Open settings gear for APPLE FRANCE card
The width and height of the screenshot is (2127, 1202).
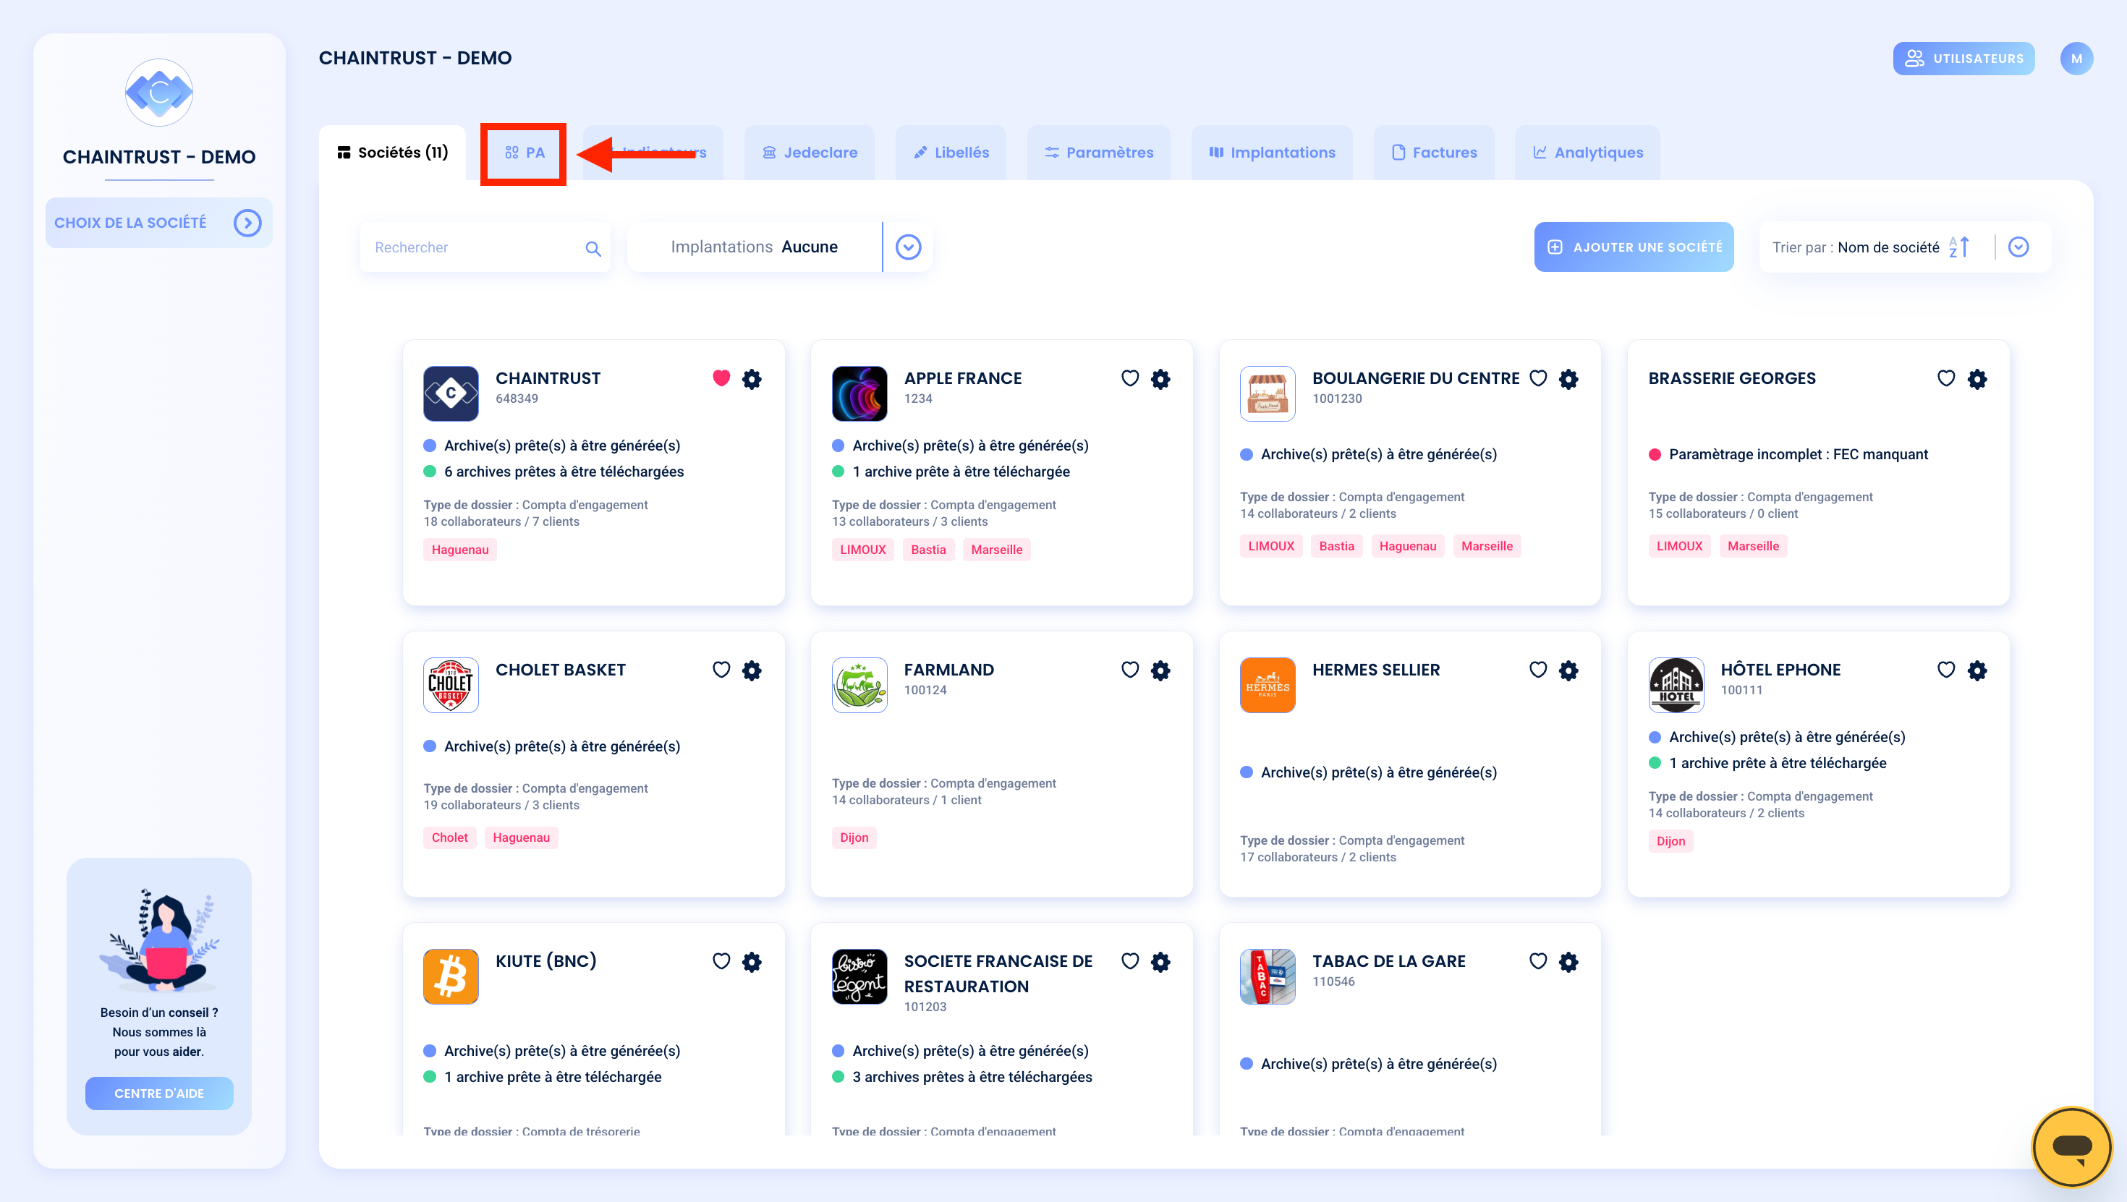[1160, 379]
